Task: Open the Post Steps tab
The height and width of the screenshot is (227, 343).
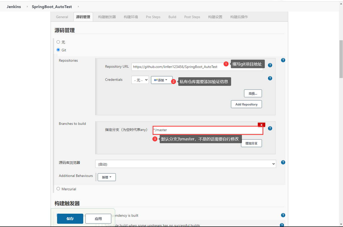Action: click(192, 17)
